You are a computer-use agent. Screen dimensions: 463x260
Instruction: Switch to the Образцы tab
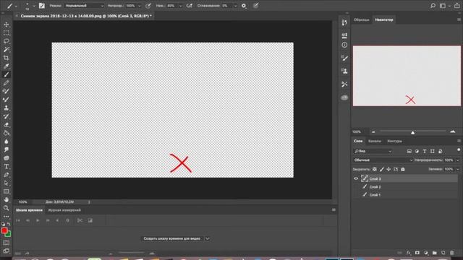362,19
